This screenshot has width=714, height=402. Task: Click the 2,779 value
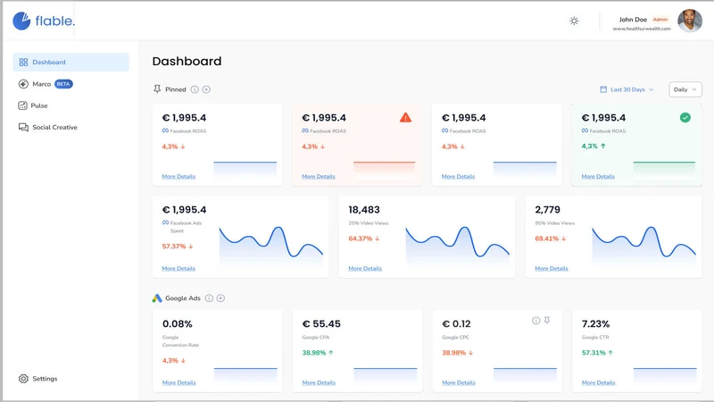[x=547, y=210]
